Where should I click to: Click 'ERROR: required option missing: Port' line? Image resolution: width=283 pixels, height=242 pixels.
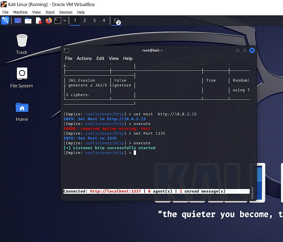[x=107, y=129]
